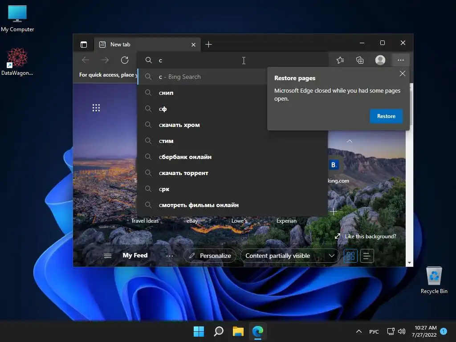Screen dimensions: 456x342
Task: Minimize the Edge window
Action: click(x=362, y=43)
